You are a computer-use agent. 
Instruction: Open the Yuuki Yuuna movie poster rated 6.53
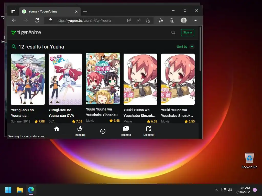140,79
